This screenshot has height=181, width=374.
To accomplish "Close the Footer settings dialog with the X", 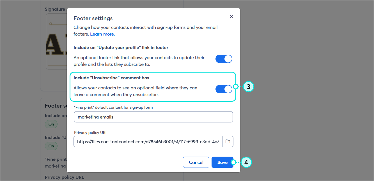I will coord(231,17).
